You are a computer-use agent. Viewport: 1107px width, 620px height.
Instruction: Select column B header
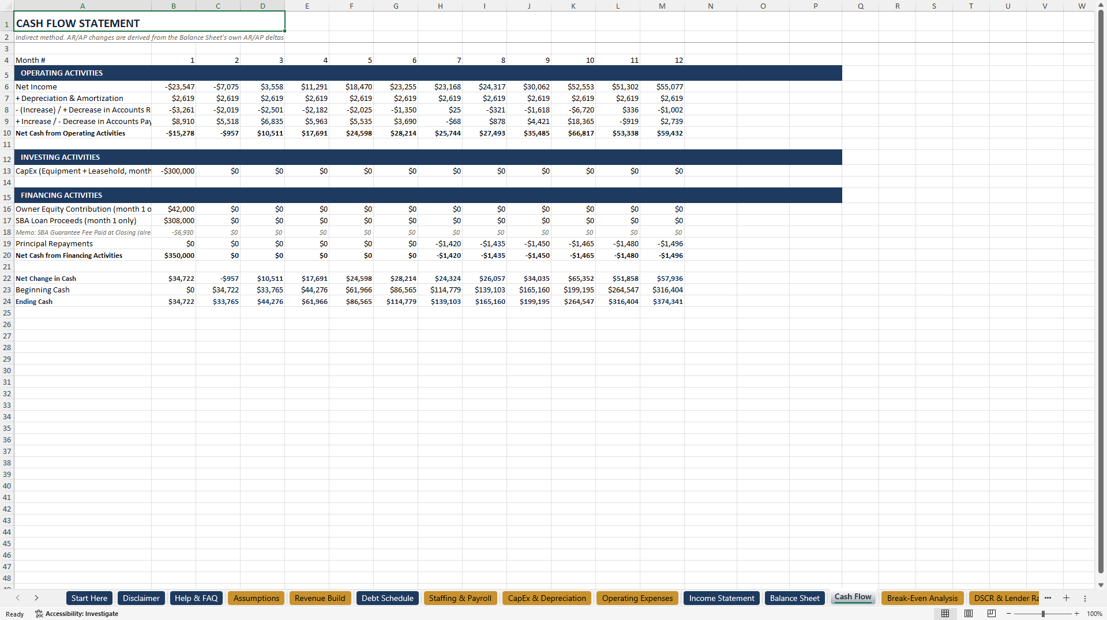coord(174,6)
